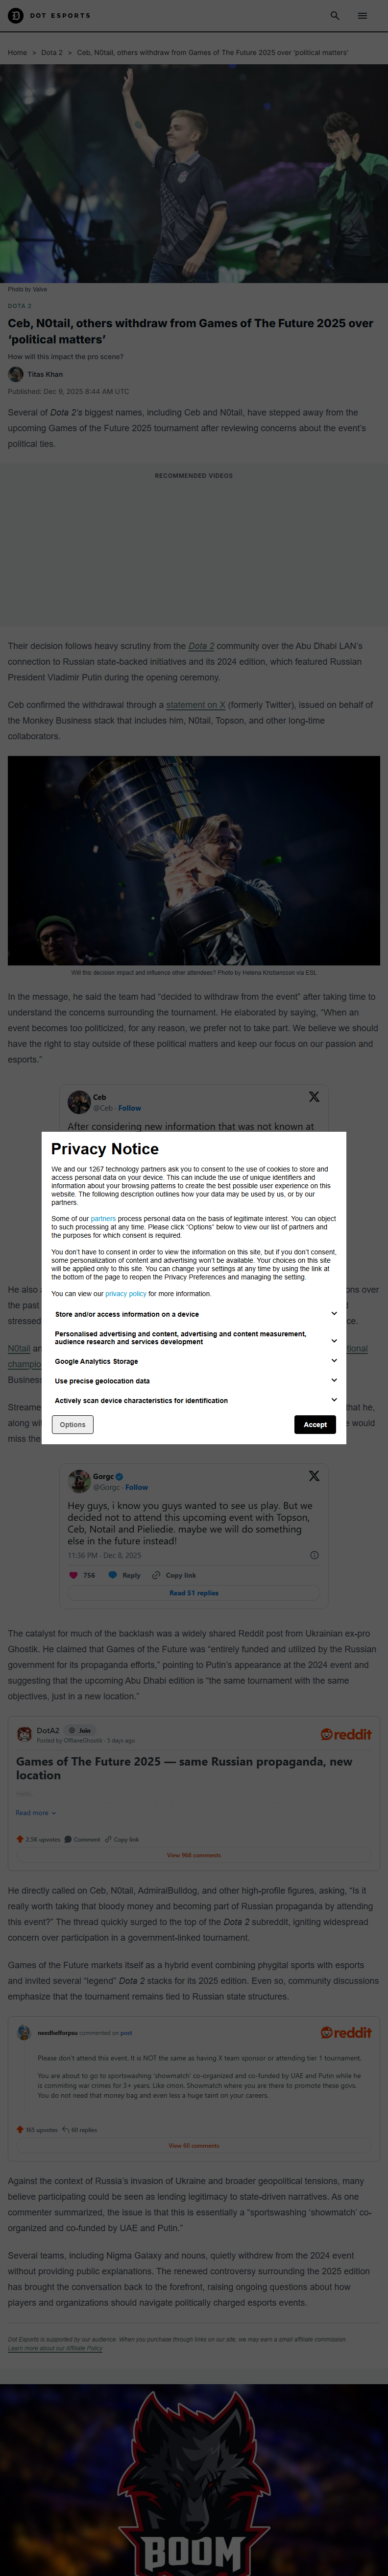The width and height of the screenshot is (388, 2576).
Task: Click the info icon on Gorgc's tweet
Action: tap(314, 1555)
